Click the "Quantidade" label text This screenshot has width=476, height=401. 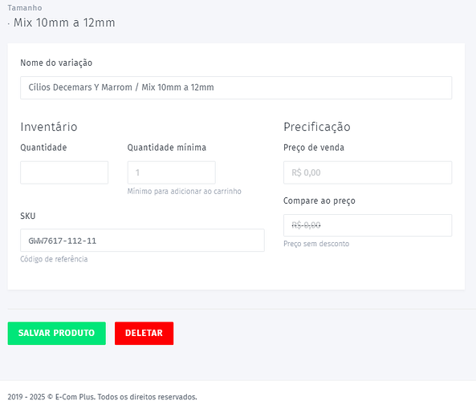point(43,148)
